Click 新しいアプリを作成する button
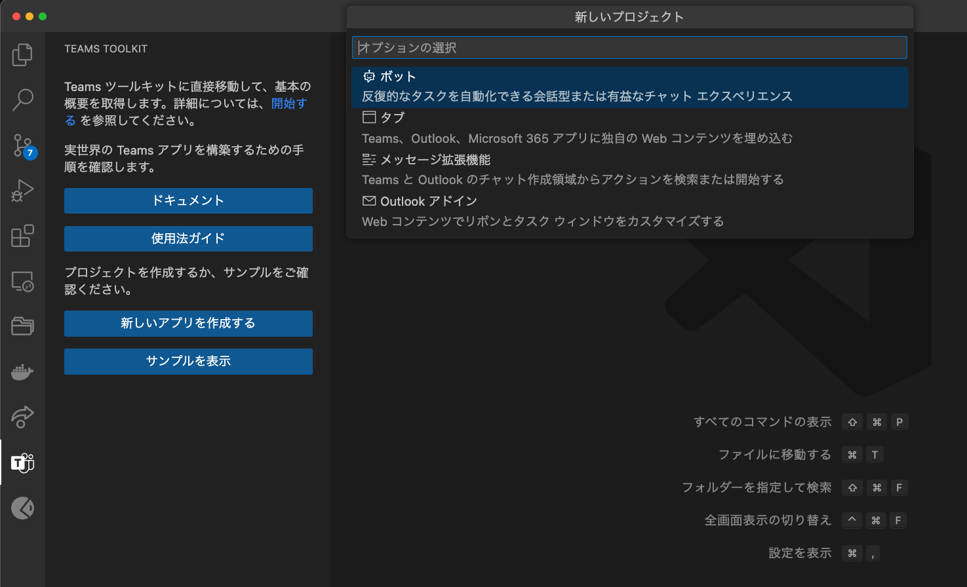This screenshot has width=967, height=587. (x=188, y=323)
